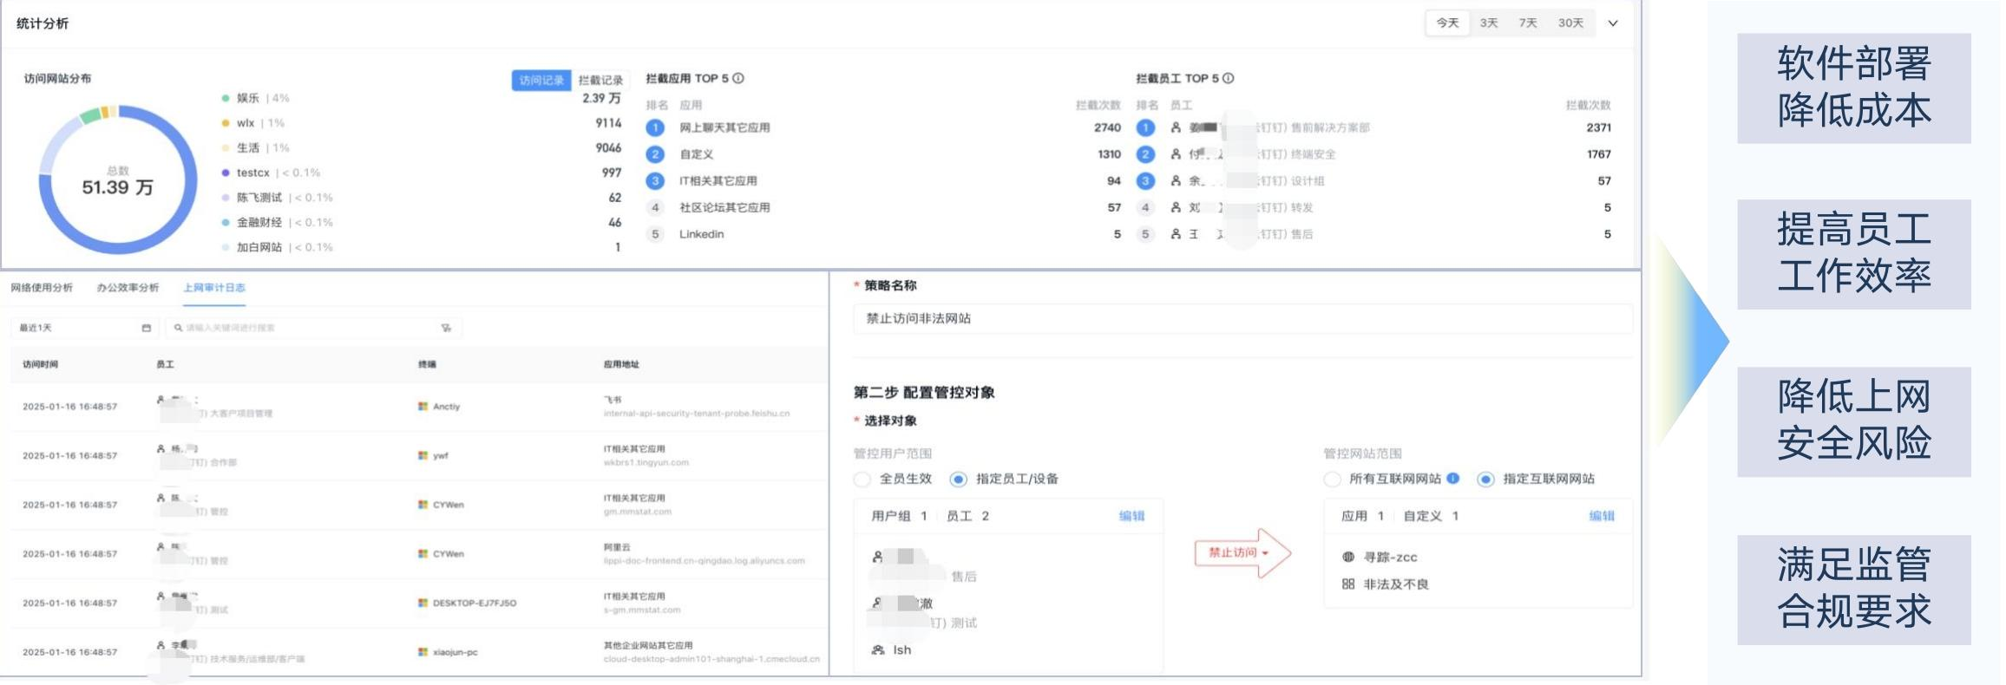Click the green 娱乐 legend dot
Image resolution: width=2006 pixels, height=685 pixels.
226,99
